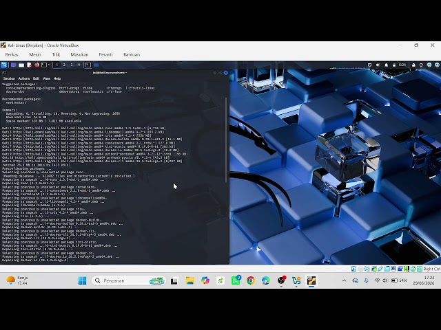
Task: Click the VirtualBox shared folders status icon
Action: 387,269
